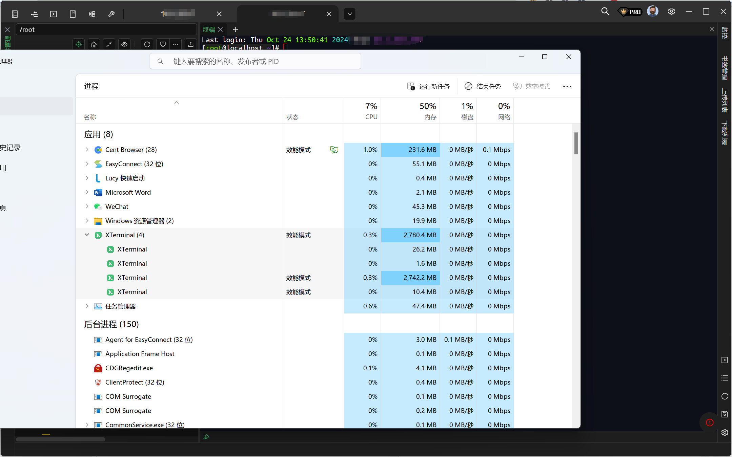Click the home icon in file panel toolbar
This screenshot has width=732, height=457.
pyautogui.click(x=94, y=44)
